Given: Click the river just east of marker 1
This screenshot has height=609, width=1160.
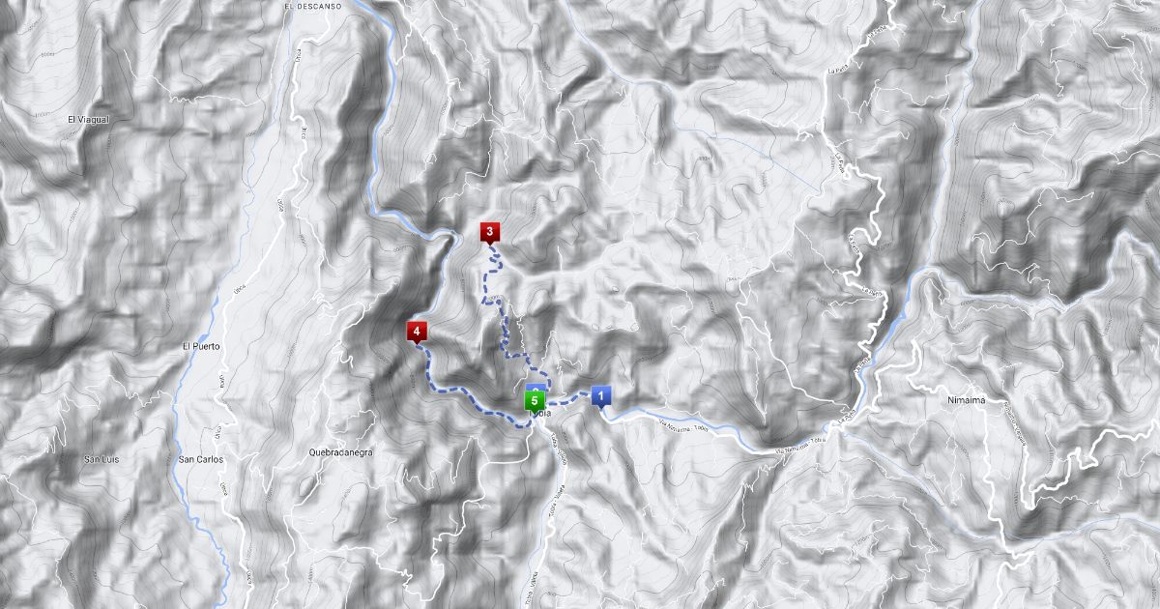Looking at the screenshot, I should point(638,413).
